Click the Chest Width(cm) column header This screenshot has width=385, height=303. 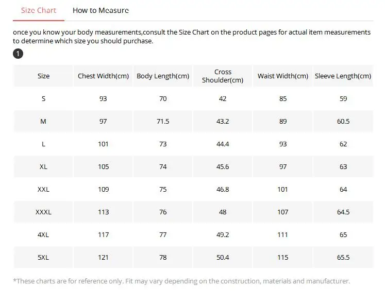point(103,76)
